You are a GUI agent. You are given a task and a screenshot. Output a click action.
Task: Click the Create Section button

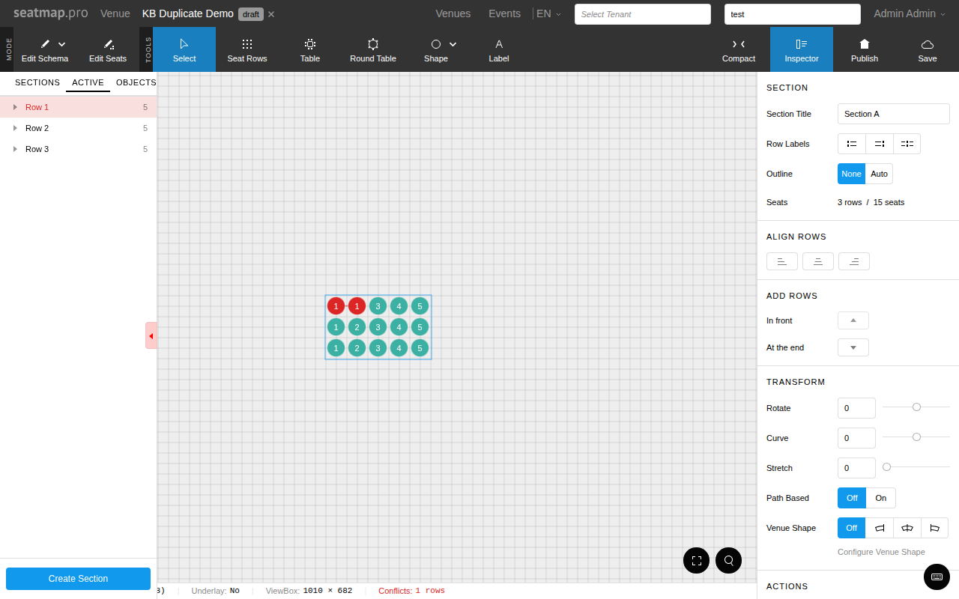[x=78, y=578]
